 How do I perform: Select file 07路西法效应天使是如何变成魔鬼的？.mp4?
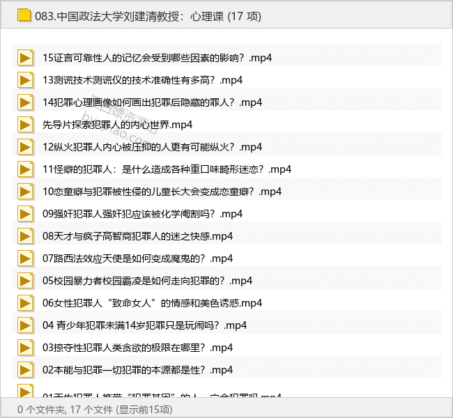(137, 258)
